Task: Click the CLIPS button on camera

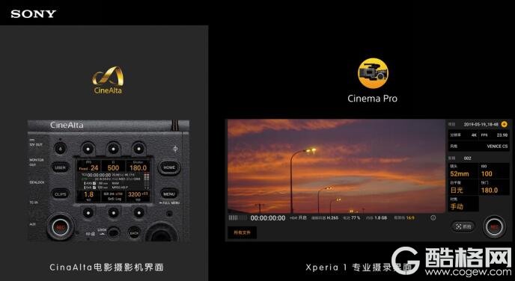Action: click(x=61, y=194)
